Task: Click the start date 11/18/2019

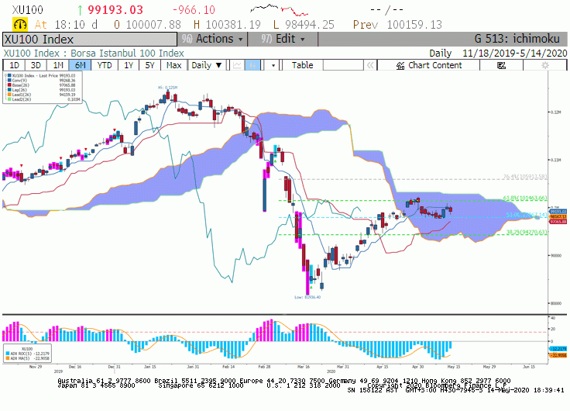Action: [488, 54]
